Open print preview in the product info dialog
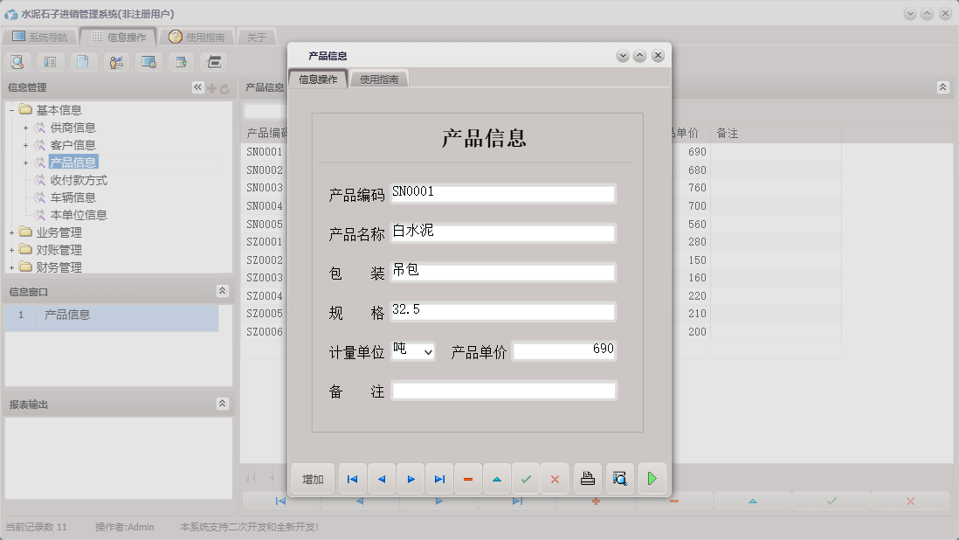Viewport: 959px width, 540px height. pyautogui.click(x=620, y=478)
